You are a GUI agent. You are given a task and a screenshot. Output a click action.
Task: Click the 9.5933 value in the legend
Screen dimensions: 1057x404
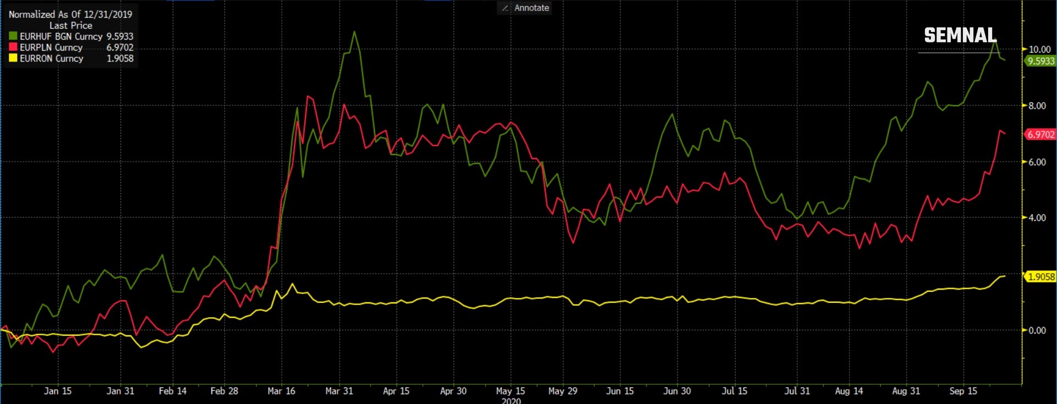pyautogui.click(x=120, y=36)
